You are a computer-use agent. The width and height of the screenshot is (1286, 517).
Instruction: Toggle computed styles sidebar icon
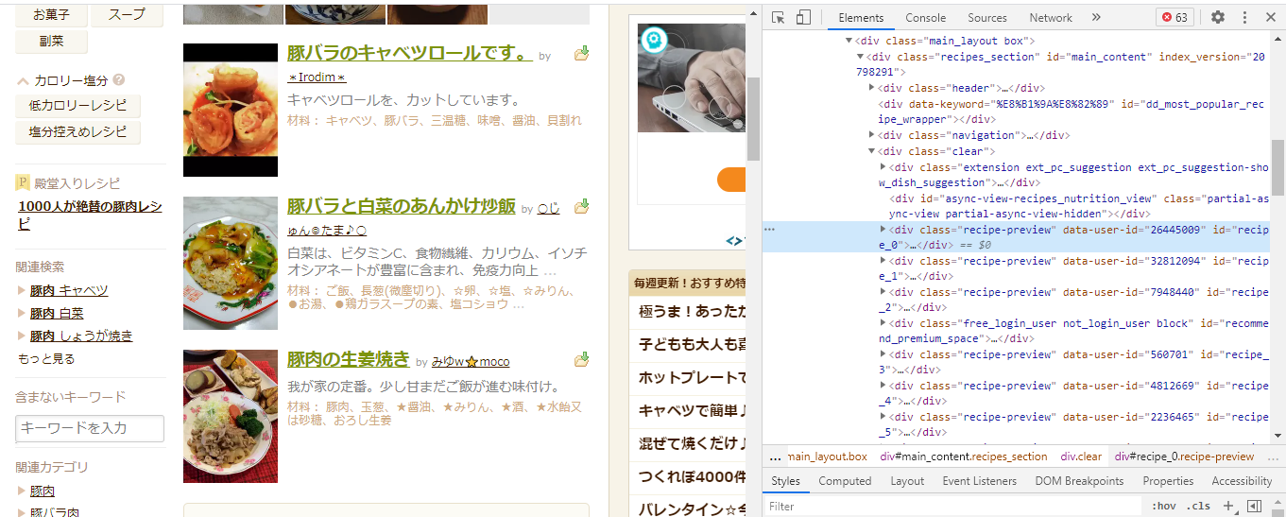(x=1254, y=506)
